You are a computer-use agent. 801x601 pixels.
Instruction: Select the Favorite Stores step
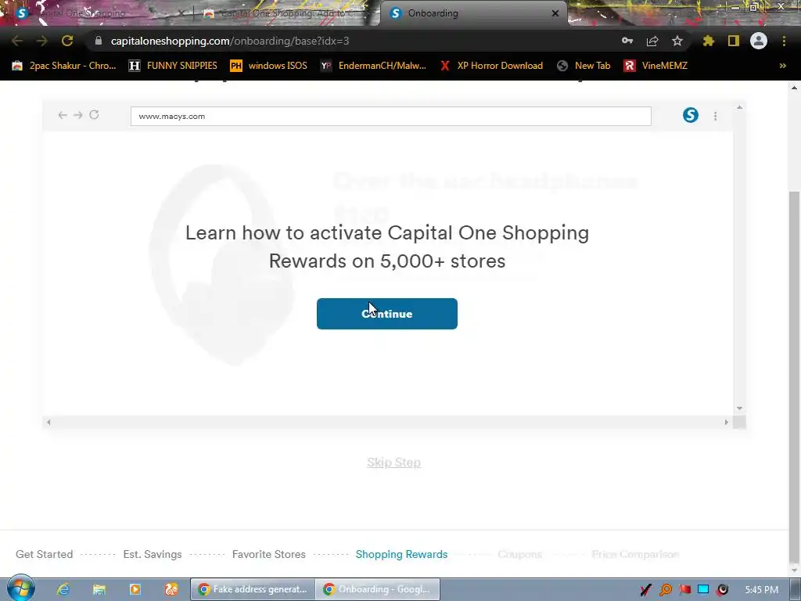point(269,554)
